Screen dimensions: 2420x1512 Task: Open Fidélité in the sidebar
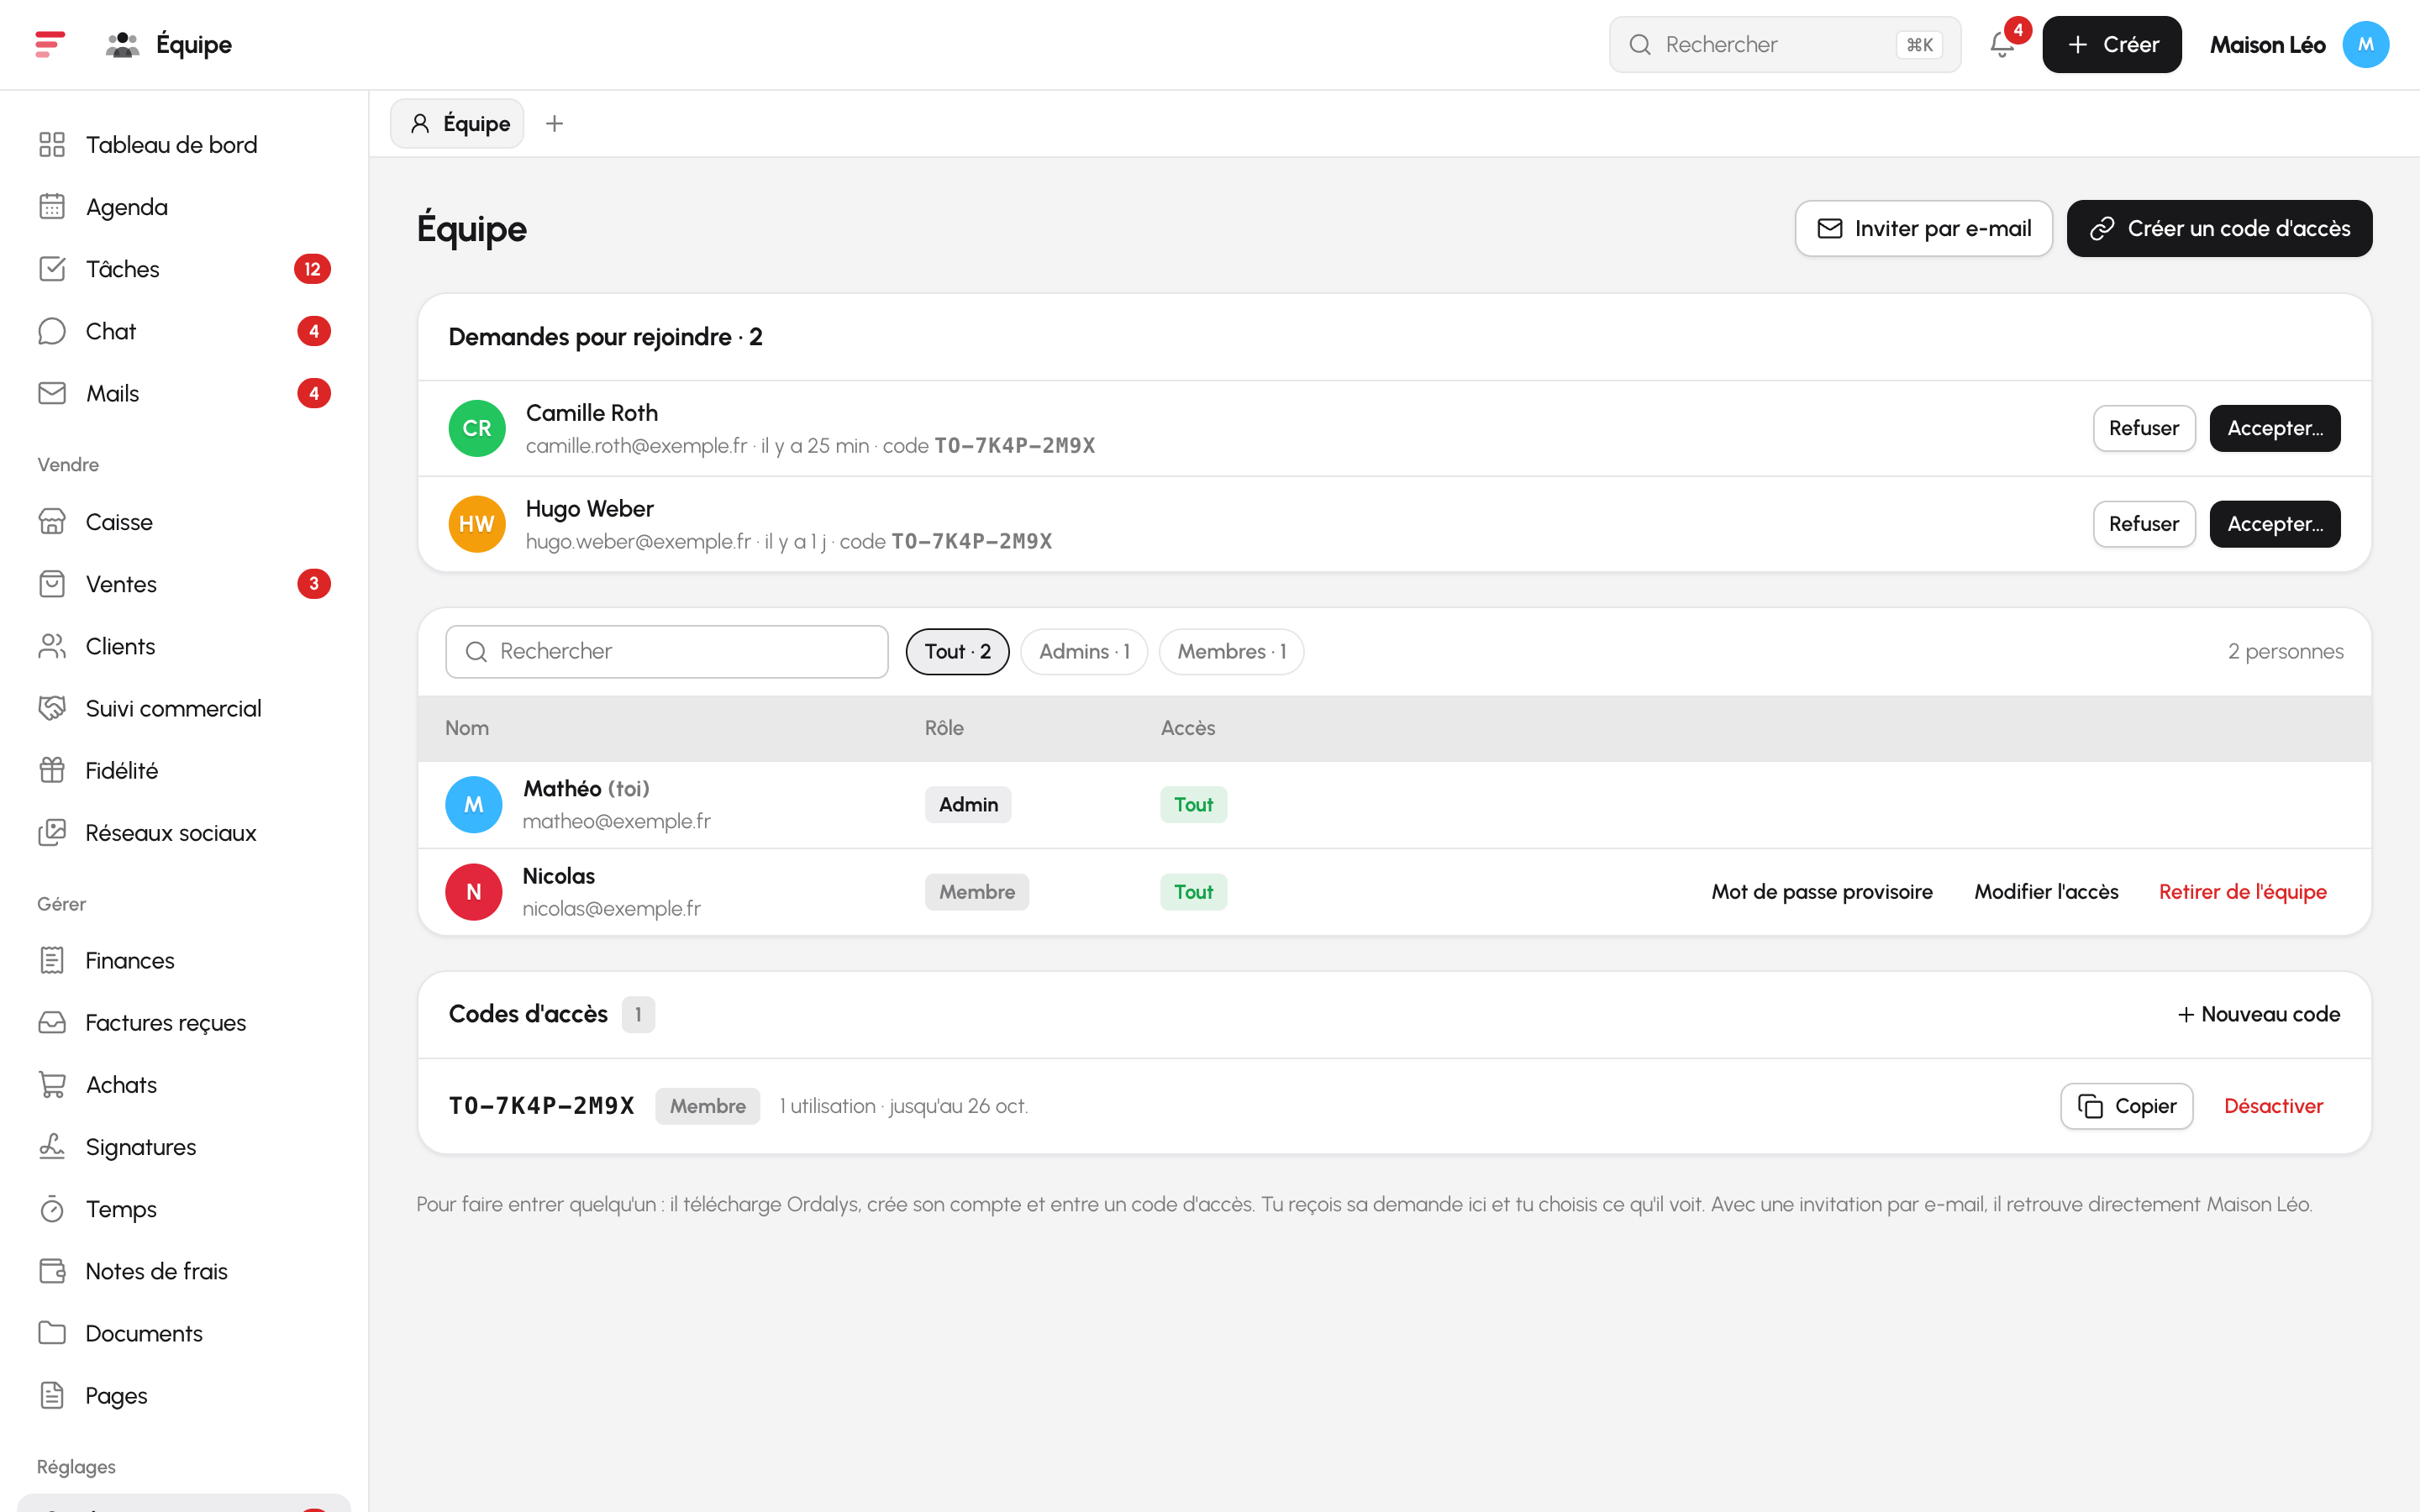(x=184, y=770)
